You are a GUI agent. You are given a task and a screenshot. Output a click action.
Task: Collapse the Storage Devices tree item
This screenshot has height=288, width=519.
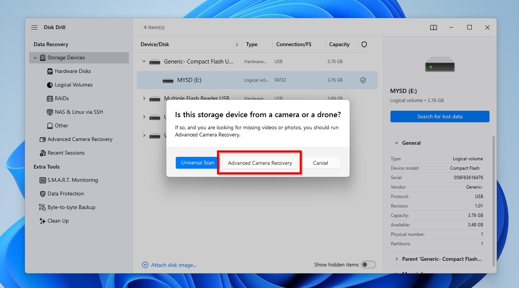click(x=35, y=57)
